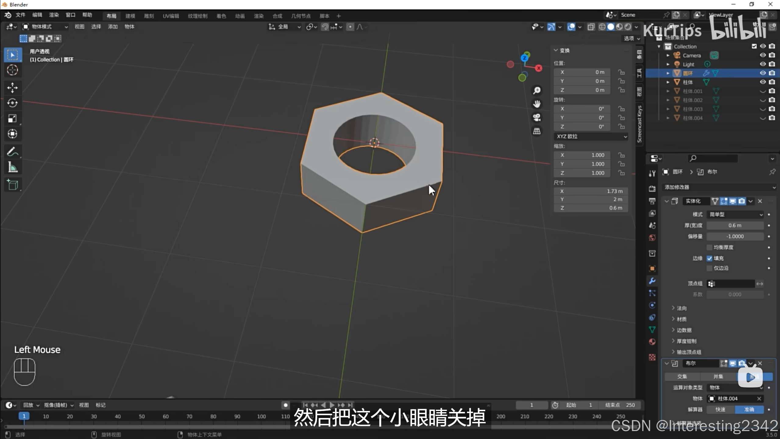
Task: Open the Modifier properties wrench tab
Action: click(652, 281)
